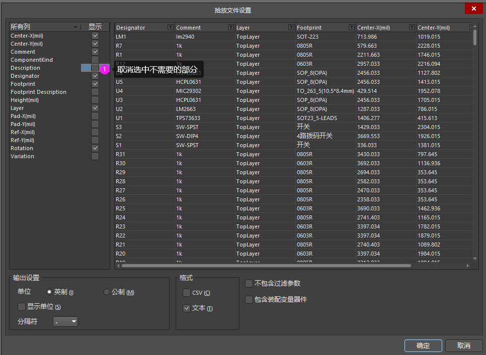
Task: Select the U4 MIC29302 table row
Action: click(x=252, y=91)
